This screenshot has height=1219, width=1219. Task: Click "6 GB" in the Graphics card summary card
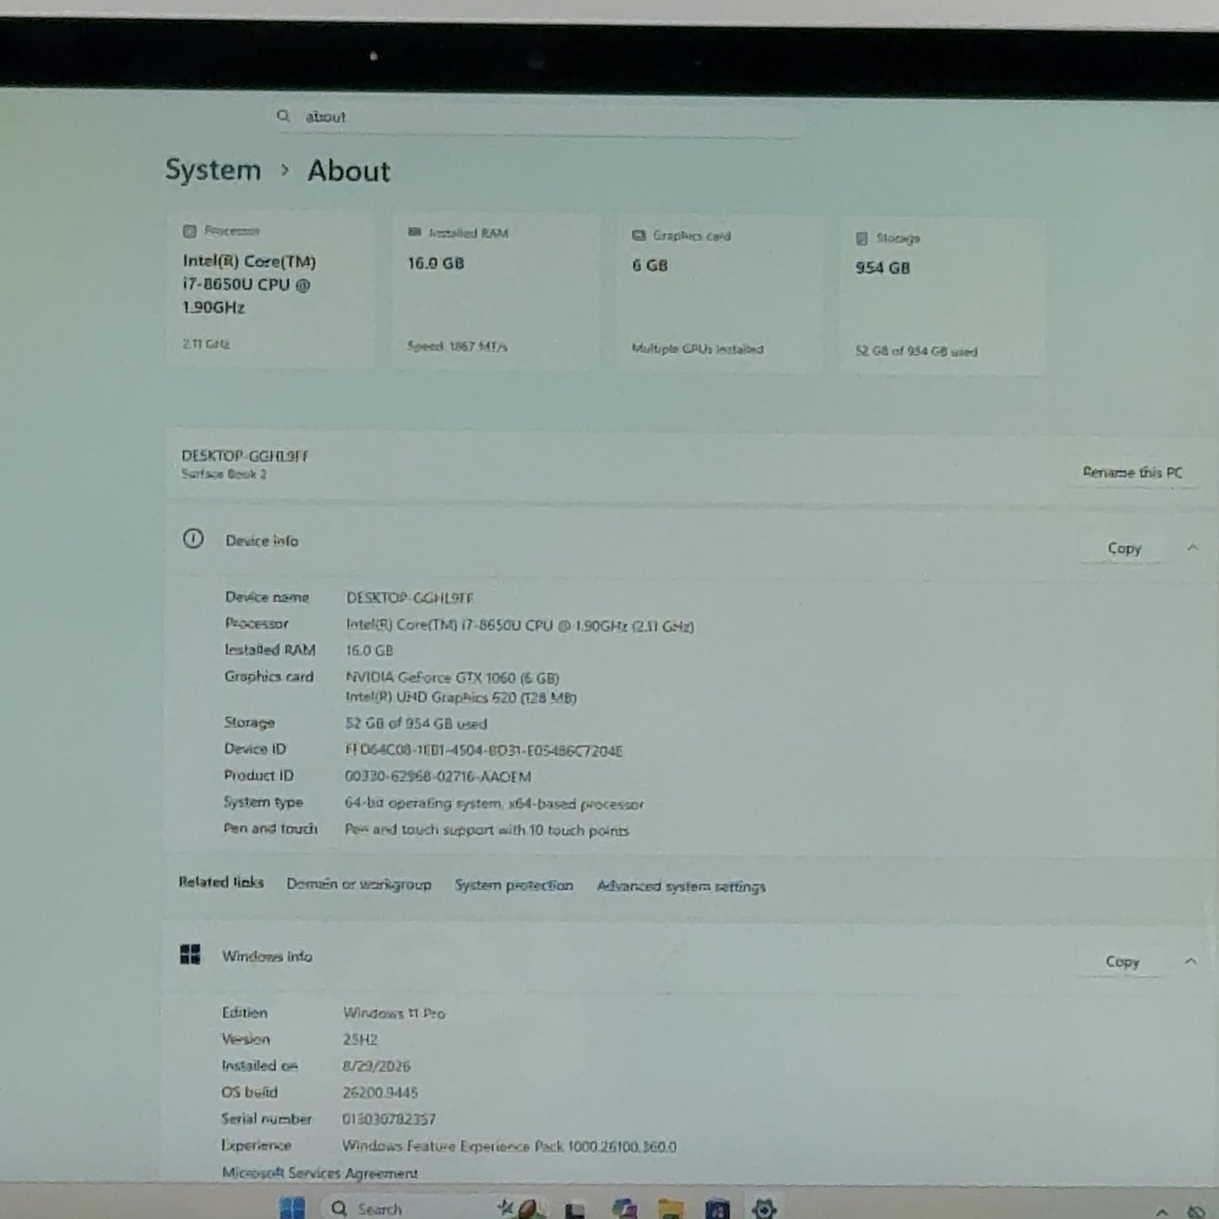tap(650, 265)
